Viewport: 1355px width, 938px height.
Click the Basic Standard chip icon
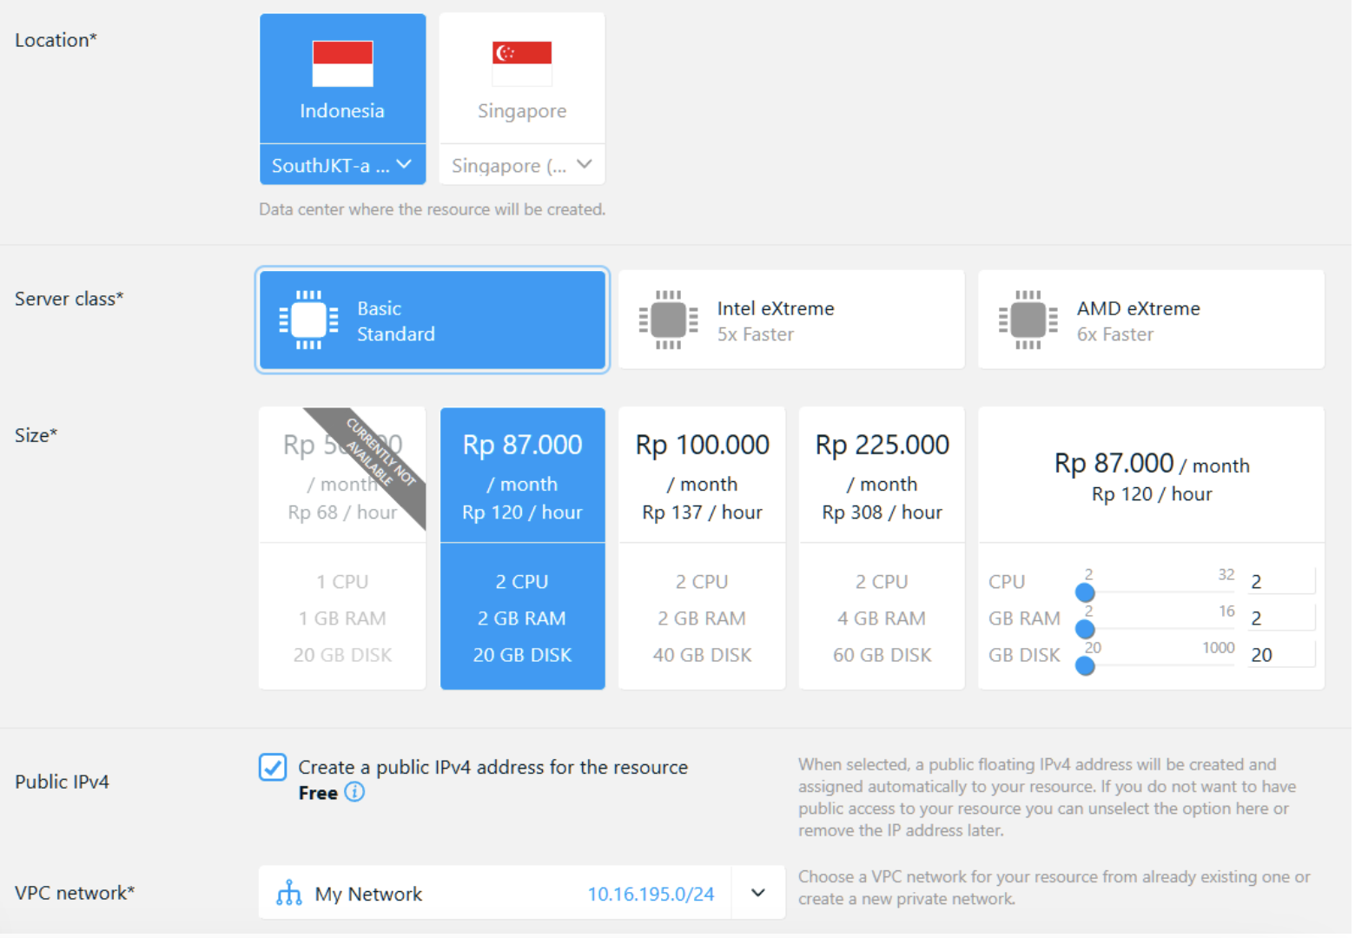(308, 320)
